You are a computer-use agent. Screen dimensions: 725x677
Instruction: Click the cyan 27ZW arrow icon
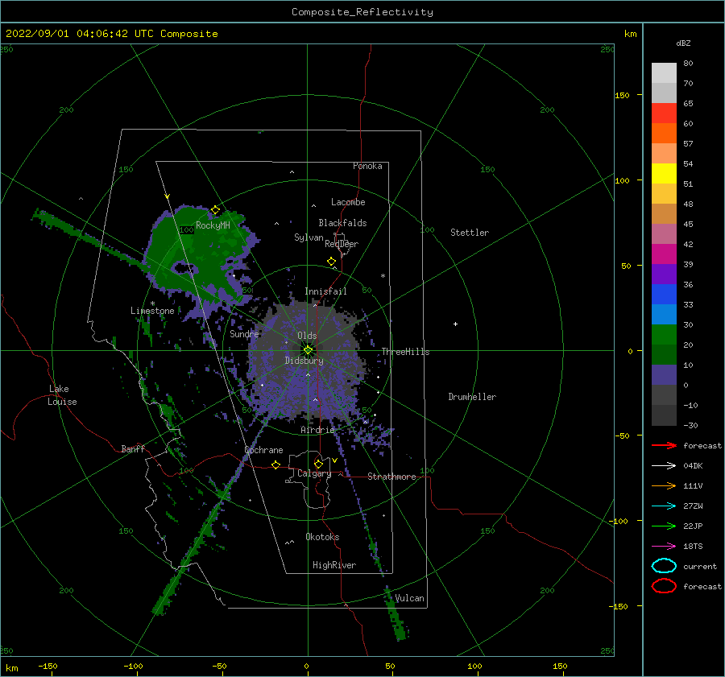(x=664, y=506)
